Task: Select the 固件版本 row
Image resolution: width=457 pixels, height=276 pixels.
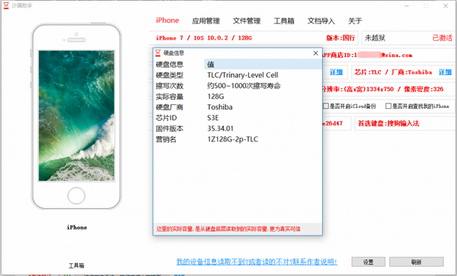Action: coord(238,128)
